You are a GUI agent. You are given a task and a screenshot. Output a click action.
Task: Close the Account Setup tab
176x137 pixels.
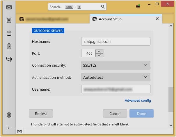tap(157, 19)
